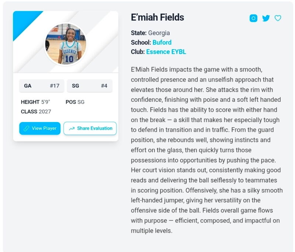
Task: Open the player's Twitter bird icon
Action: click(x=266, y=18)
